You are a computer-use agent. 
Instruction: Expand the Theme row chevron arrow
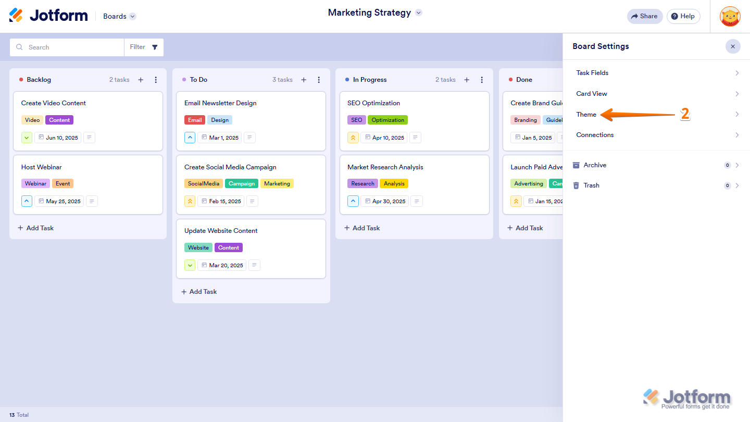pyautogui.click(x=737, y=115)
